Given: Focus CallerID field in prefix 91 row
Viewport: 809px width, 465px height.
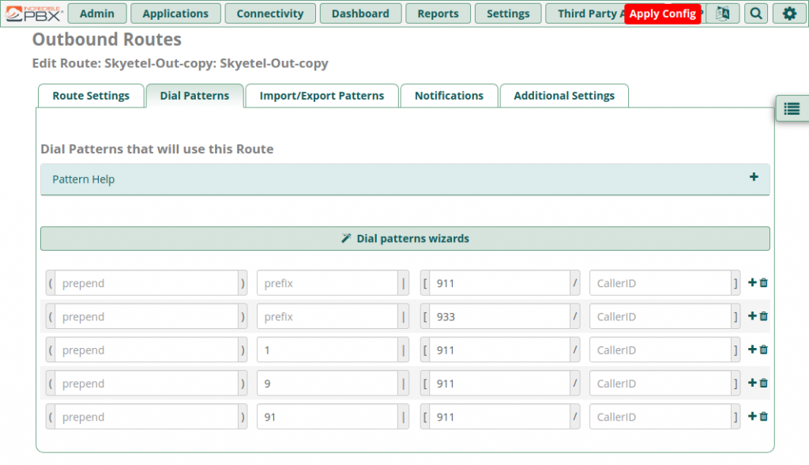Looking at the screenshot, I should pyautogui.click(x=660, y=417).
